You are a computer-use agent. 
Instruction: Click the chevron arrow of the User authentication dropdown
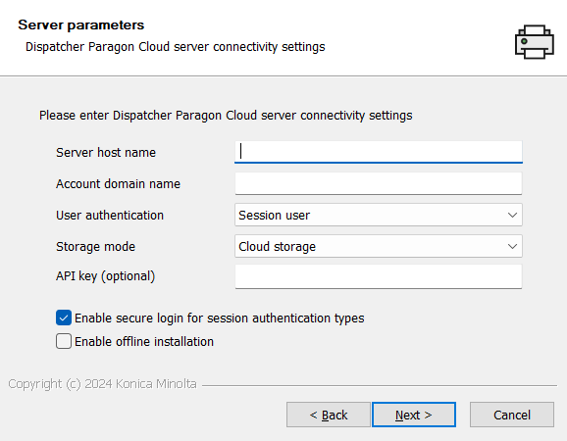[512, 215]
